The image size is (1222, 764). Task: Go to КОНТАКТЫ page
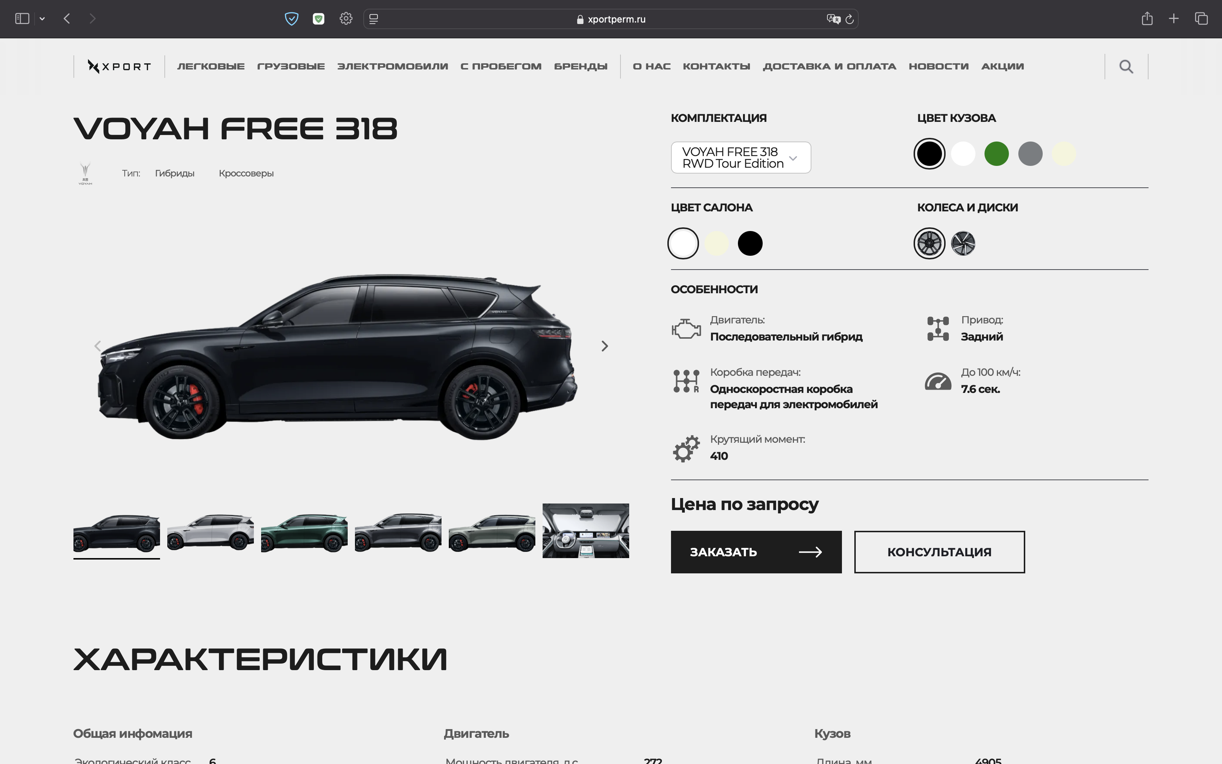click(716, 66)
